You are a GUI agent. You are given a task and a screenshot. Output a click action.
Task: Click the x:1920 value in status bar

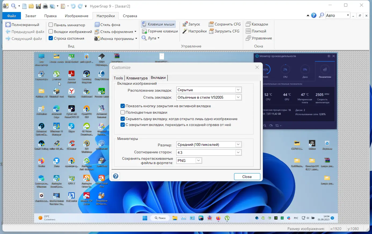336,229
